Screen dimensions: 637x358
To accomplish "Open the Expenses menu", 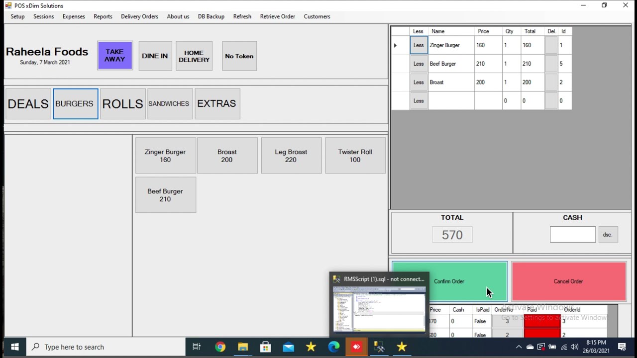I will tap(74, 16).
